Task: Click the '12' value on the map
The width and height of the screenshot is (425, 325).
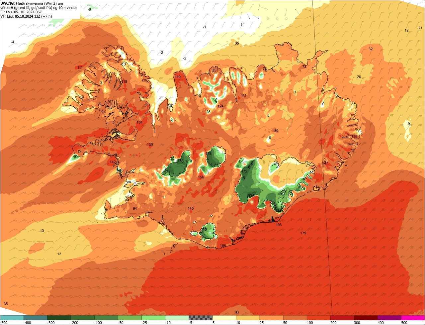Action: pos(406,30)
